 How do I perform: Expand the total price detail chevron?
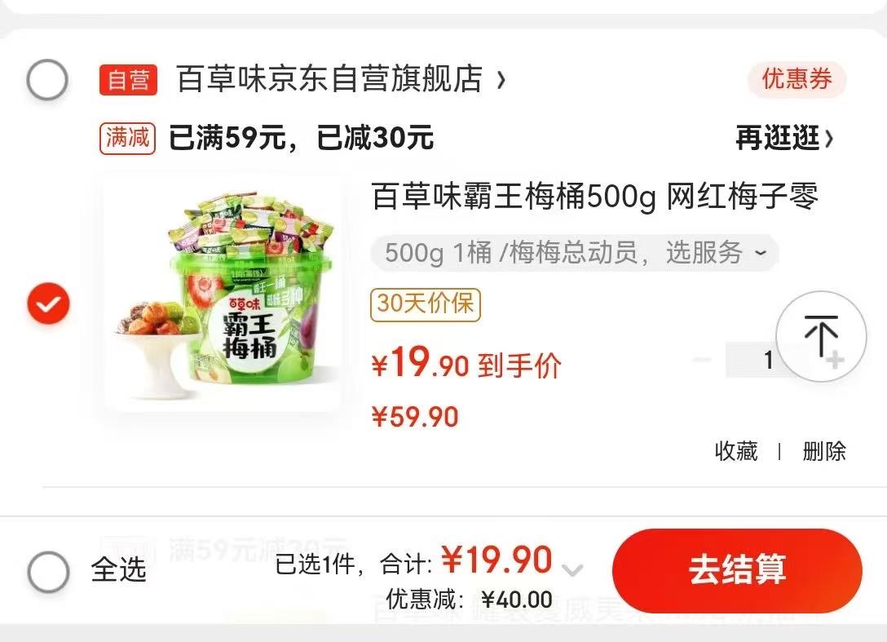pos(572,569)
